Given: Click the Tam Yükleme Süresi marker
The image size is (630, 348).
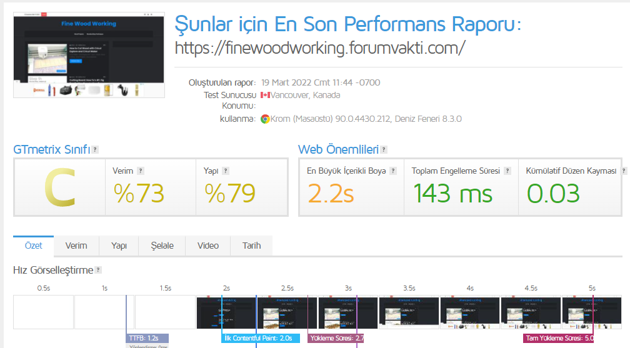Looking at the screenshot, I should (x=559, y=339).
